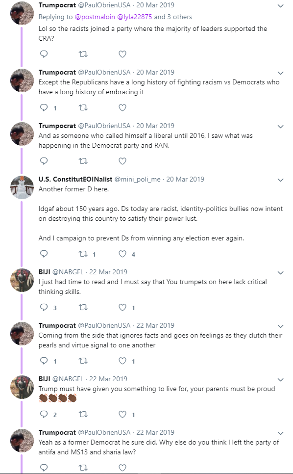Viewport: 293px width, 474px height.
Task: Like the 'clutch their pearls' tweet
Action: (122, 361)
